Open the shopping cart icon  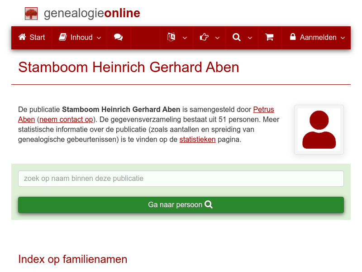pos(269,38)
